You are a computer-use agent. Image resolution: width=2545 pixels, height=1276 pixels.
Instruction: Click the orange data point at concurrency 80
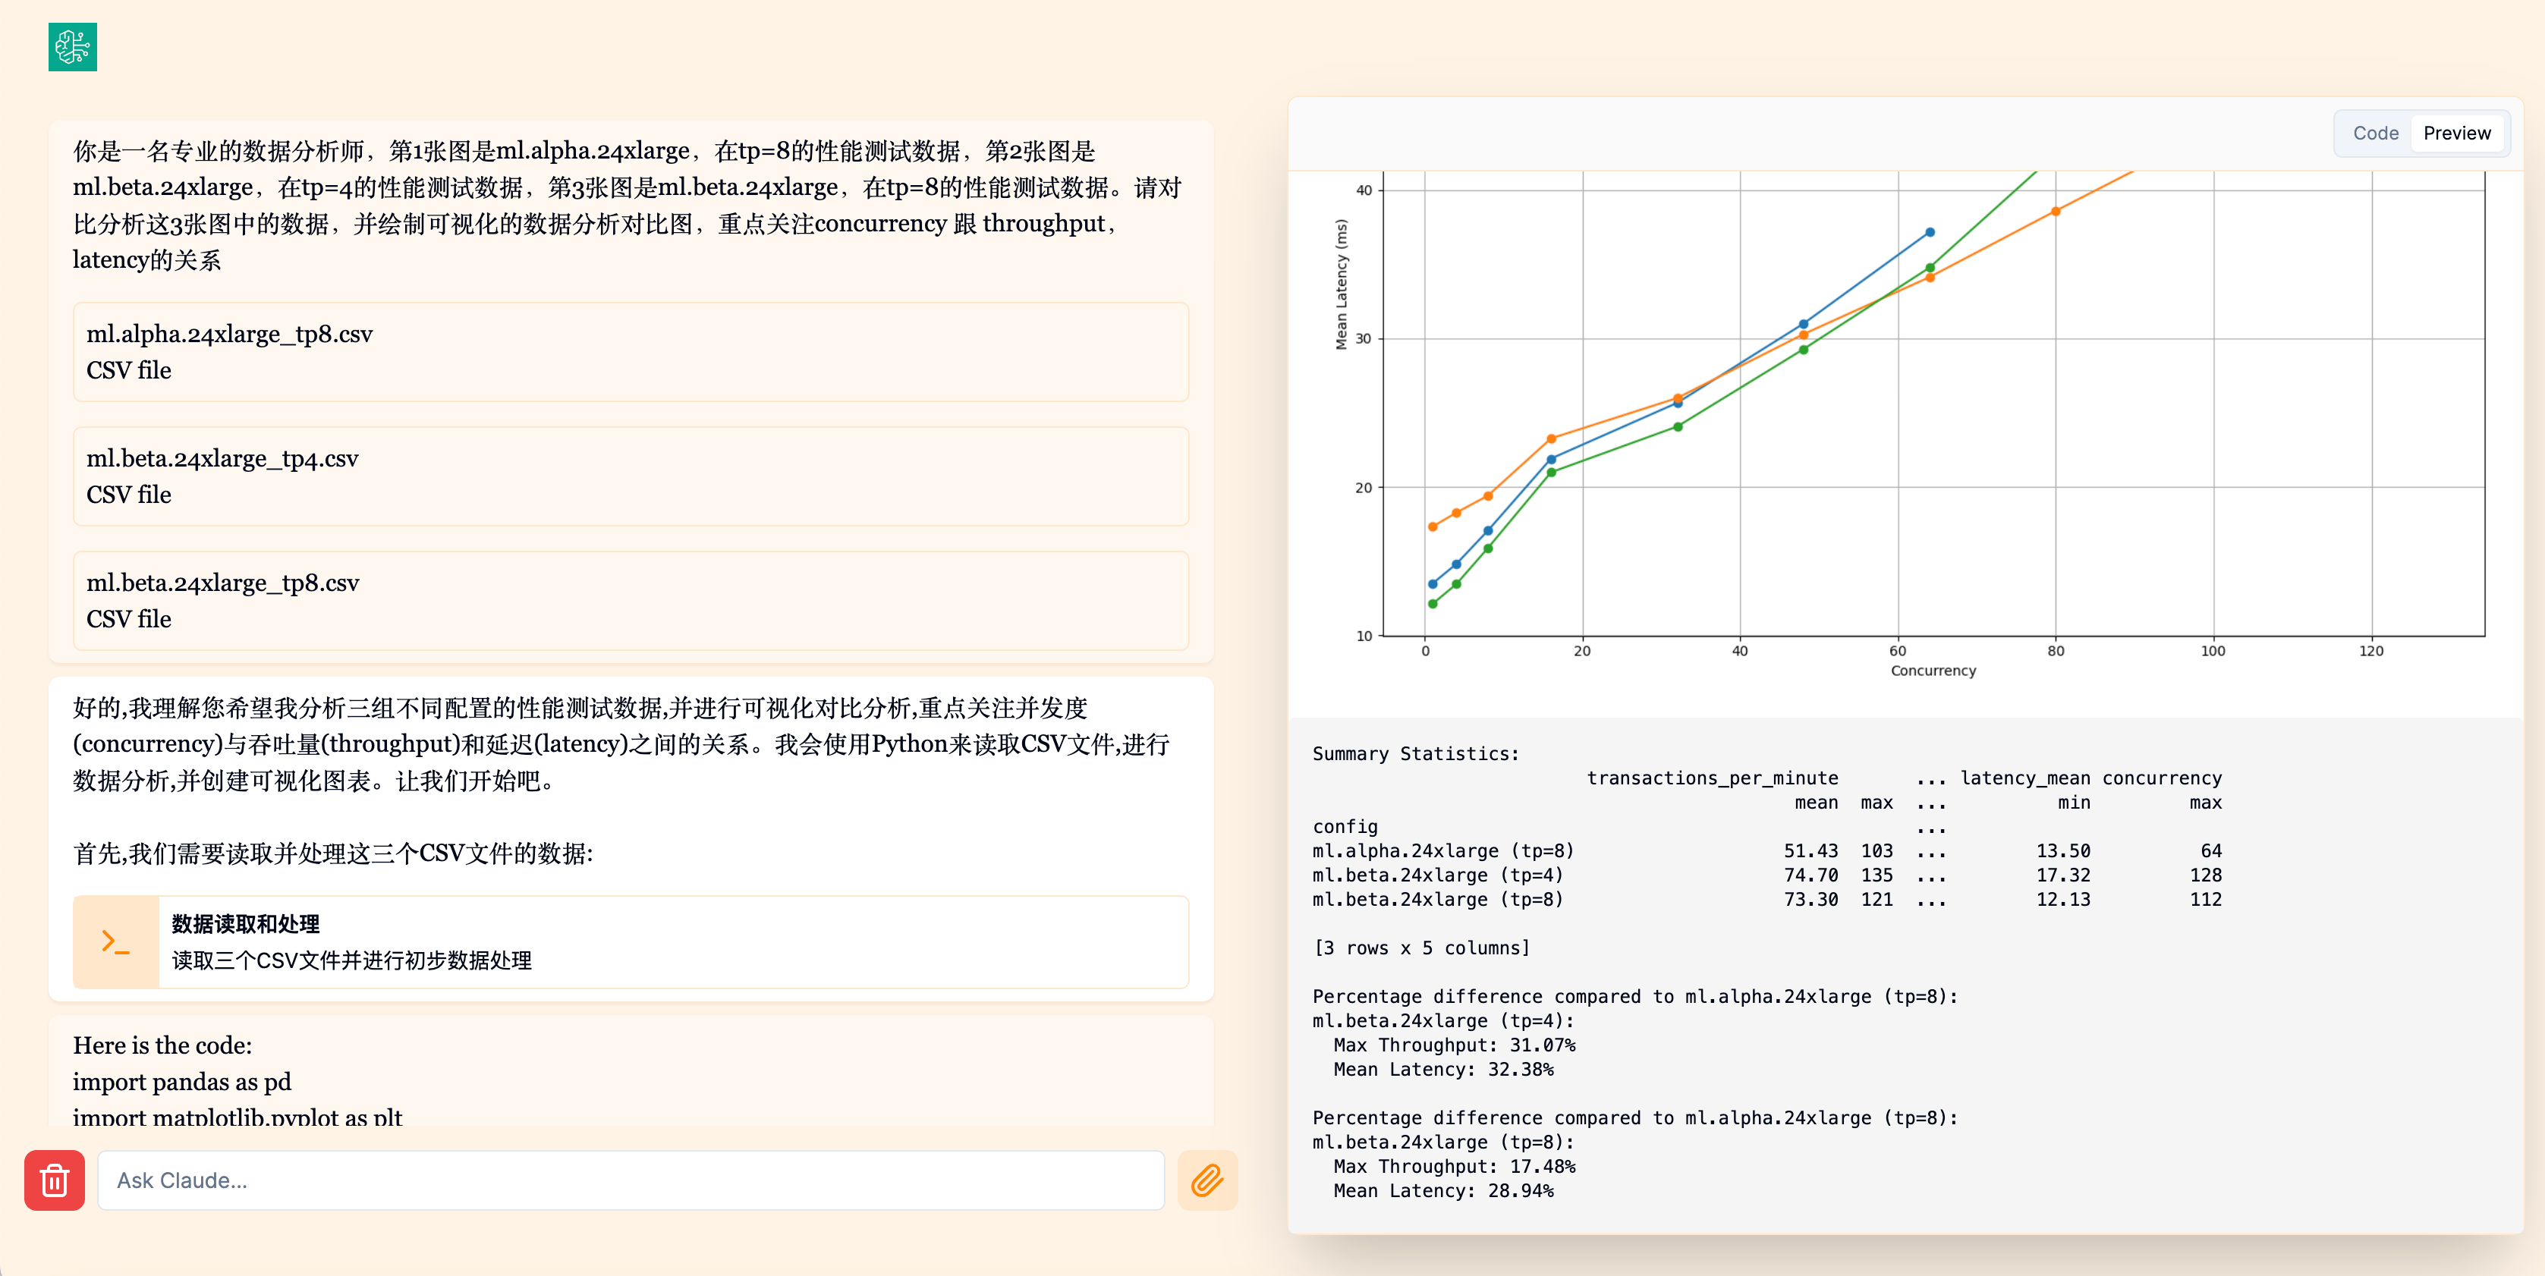pyautogui.click(x=2055, y=212)
